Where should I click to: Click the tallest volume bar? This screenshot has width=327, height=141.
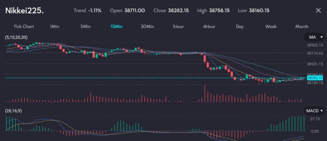click(x=204, y=94)
